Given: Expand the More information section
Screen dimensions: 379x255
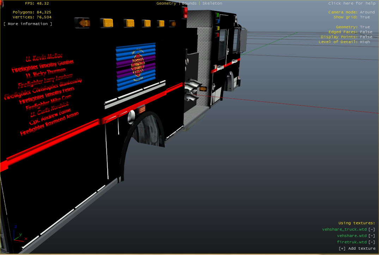Looking at the screenshot, I should tap(28, 24).
